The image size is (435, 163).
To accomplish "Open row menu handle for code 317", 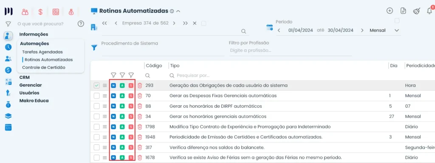I will click(105, 147).
